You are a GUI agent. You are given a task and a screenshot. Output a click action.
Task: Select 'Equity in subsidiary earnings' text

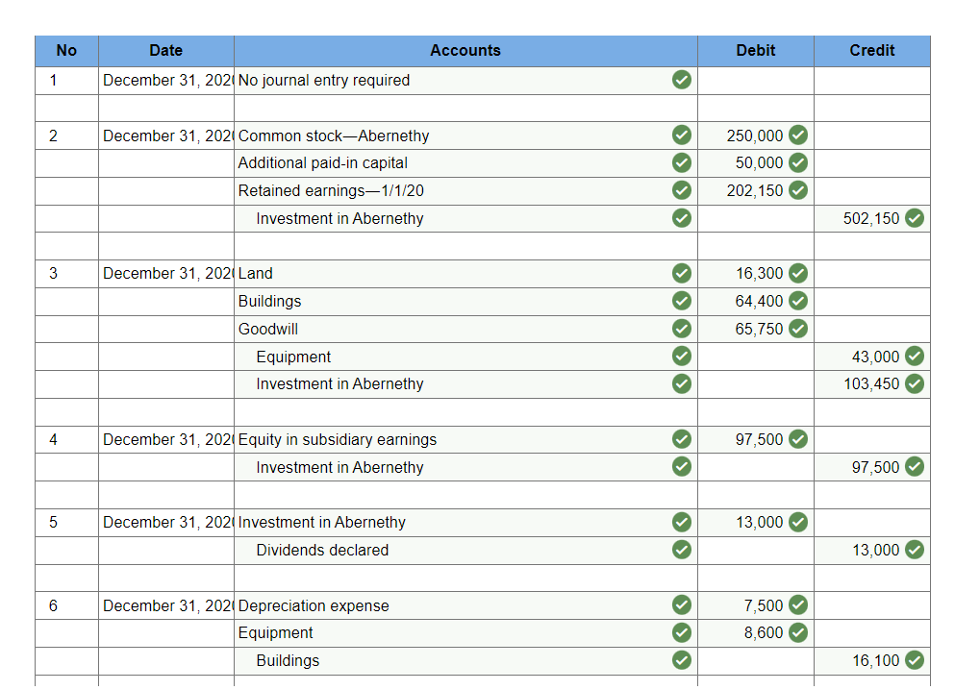click(x=338, y=439)
